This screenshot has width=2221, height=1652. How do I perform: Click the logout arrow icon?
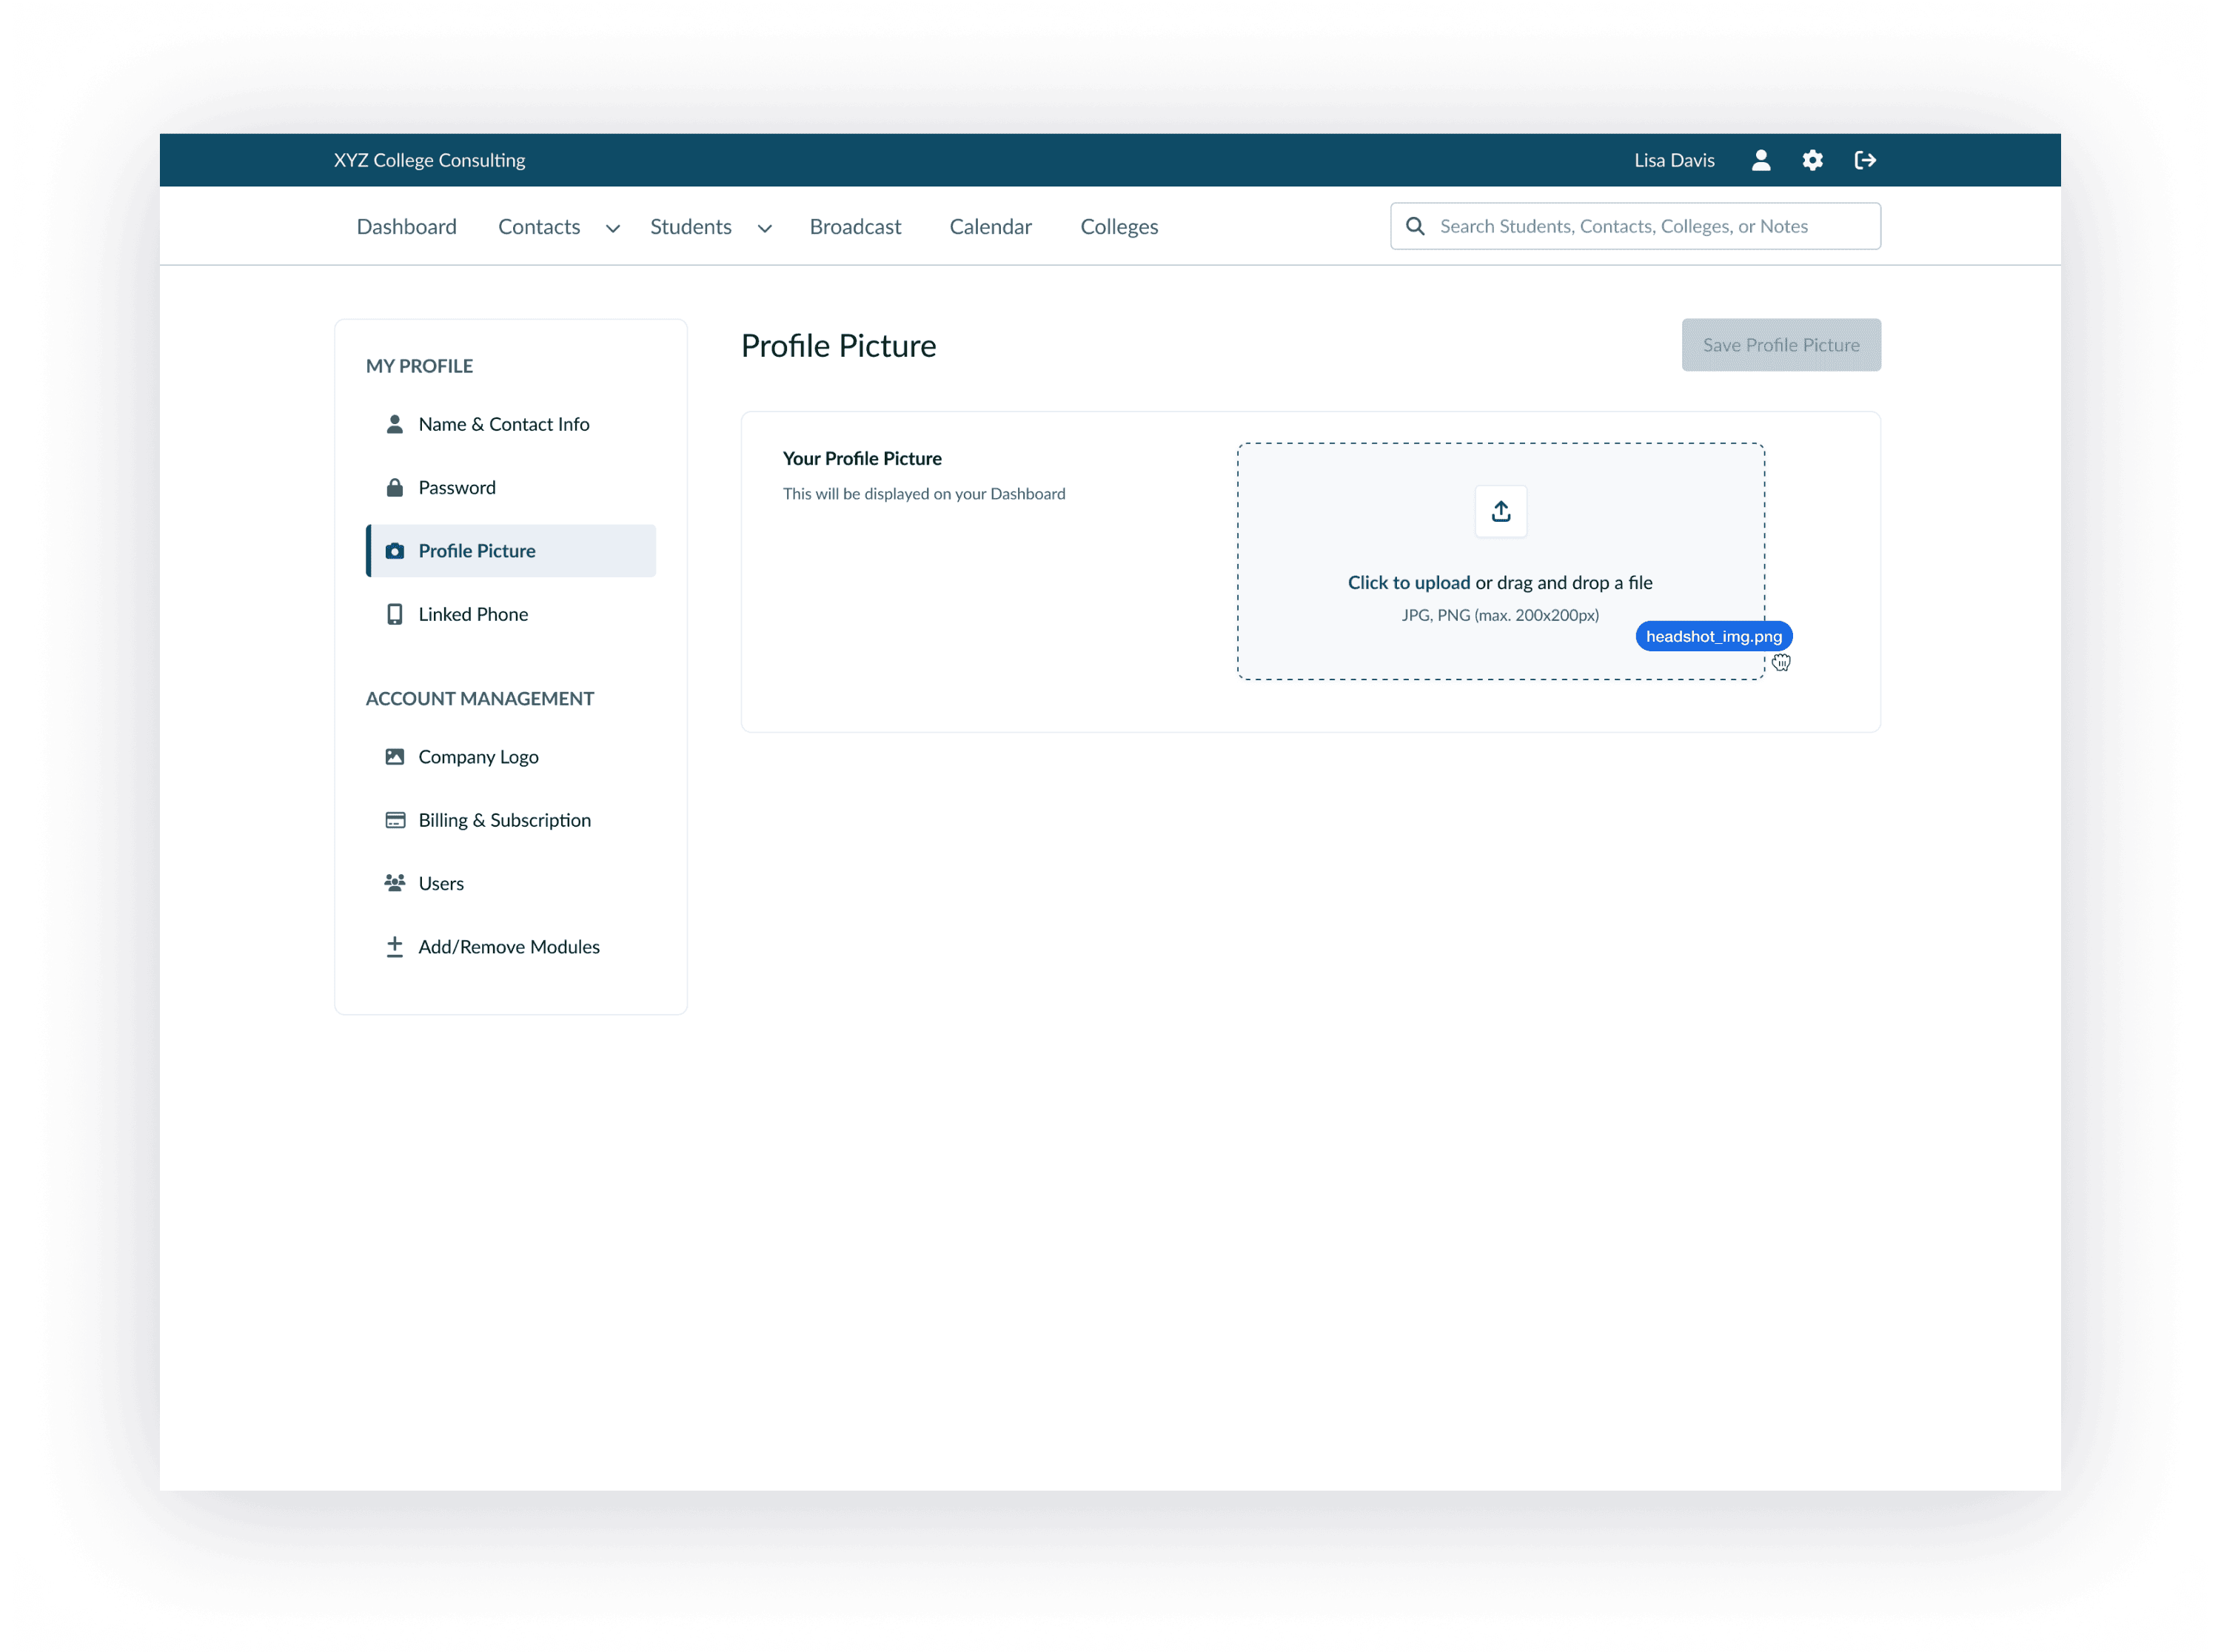click(1865, 160)
